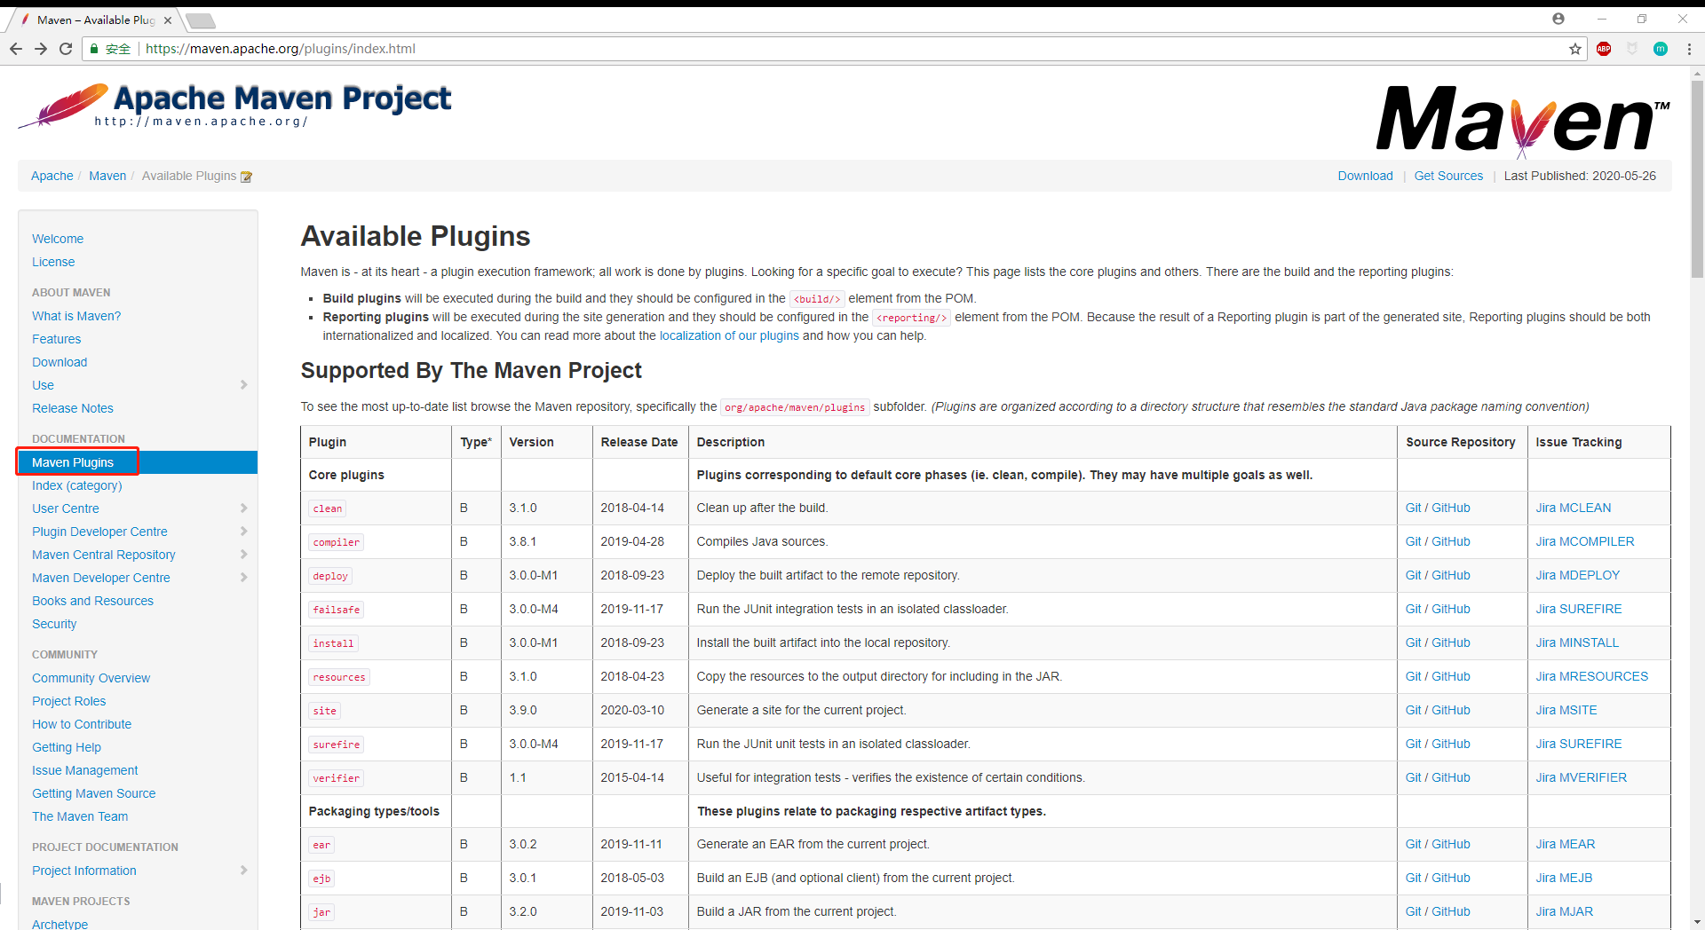The height and width of the screenshot is (930, 1705).
Task: Click Git link in the clean row
Action: point(1414,508)
